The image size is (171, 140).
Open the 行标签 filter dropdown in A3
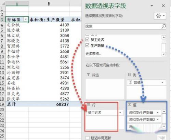coord(26,20)
